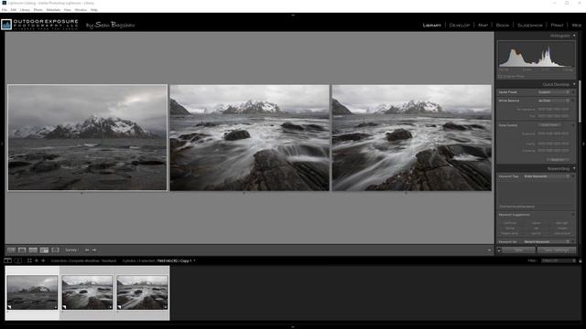This screenshot has height=329, width=586.
Task: Click the left survey photo of snowy mountains
Action: (88, 138)
